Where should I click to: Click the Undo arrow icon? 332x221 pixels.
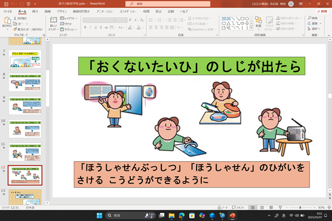[x=13, y=4]
